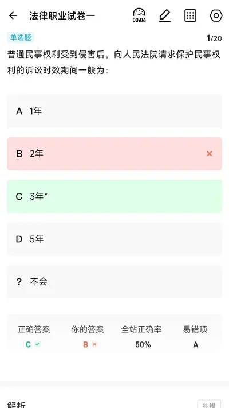This screenshot has height=408, width=229.
Task: Select option B 2年
Action: (x=114, y=154)
